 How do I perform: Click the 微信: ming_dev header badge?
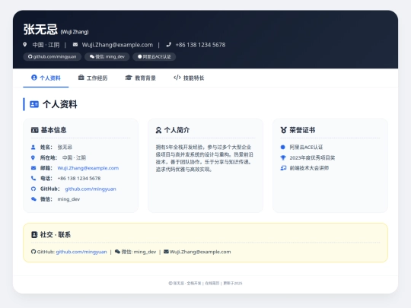(x=107, y=56)
